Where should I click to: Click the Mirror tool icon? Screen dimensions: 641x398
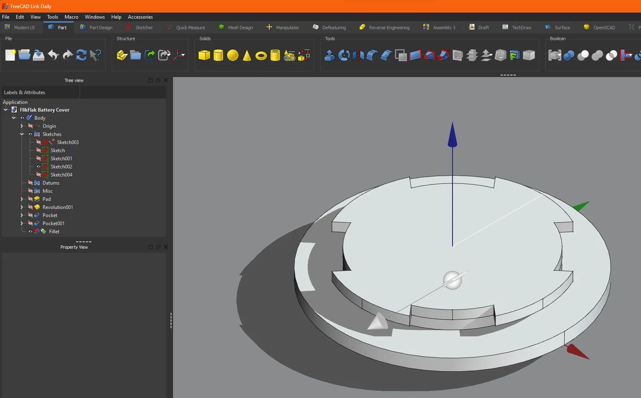pyautogui.click(x=358, y=55)
